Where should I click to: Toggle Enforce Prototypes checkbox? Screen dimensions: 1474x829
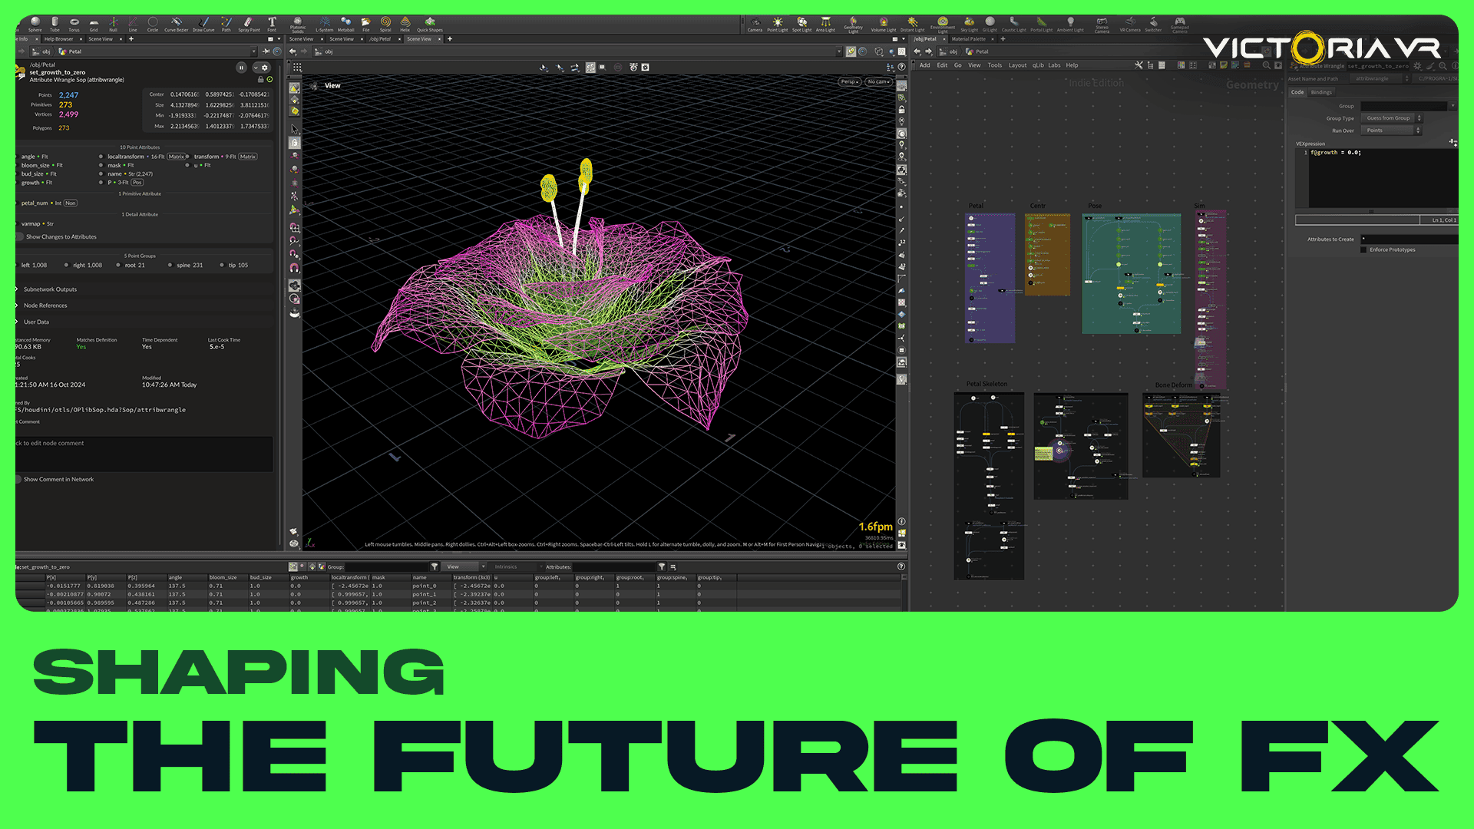click(x=1364, y=249)
